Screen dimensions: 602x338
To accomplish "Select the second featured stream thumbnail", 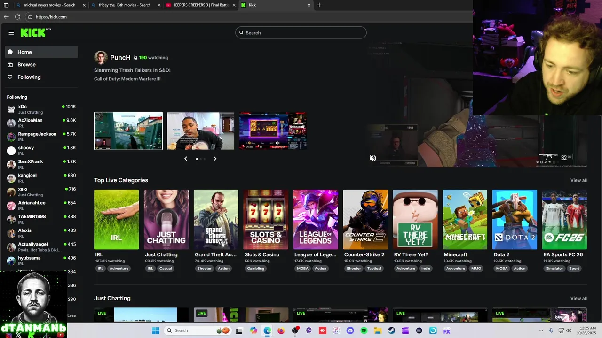I will [x=200, y=131].
